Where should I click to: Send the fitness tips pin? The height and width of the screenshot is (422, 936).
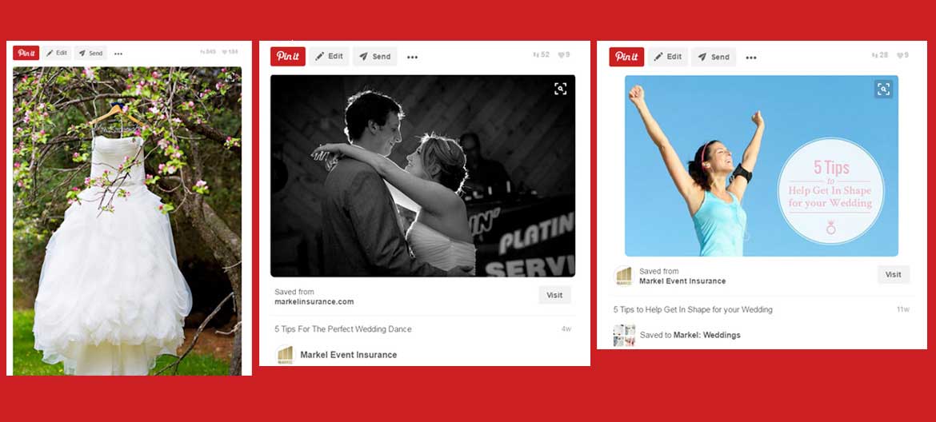coord(713,57)
